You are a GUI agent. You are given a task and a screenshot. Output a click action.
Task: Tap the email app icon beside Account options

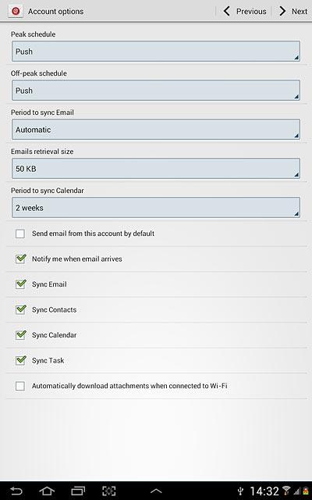tap(16, 12)
